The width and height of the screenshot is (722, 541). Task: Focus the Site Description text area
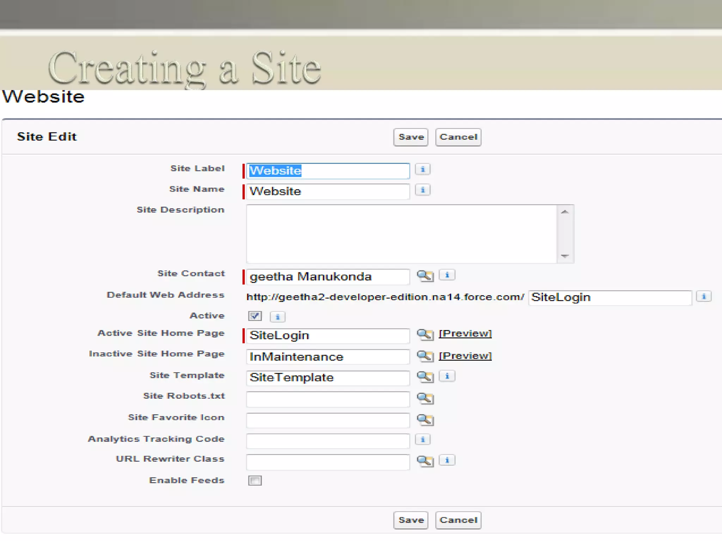coord(401,234)
